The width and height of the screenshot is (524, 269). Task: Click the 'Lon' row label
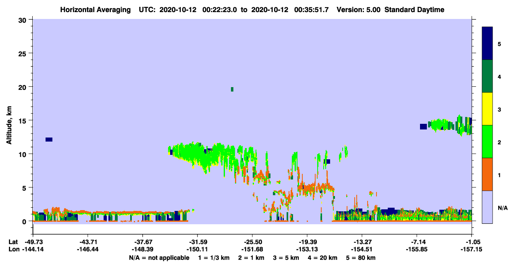point(13,249)
